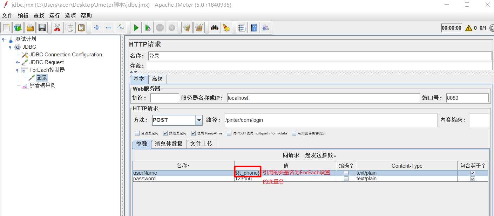This screenshot has height=216, width=494.
Task: Select 察看结果树 in the tree
Action: click(42, 85)
